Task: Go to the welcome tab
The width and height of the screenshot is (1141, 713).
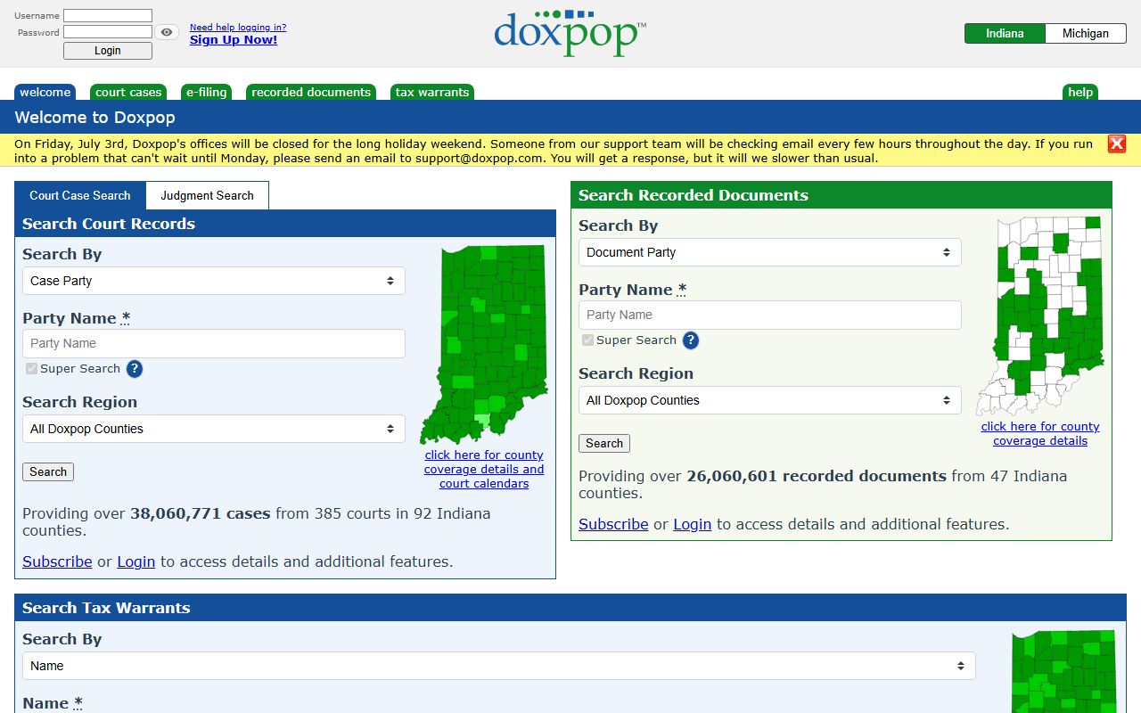Action: click(x=45, y=92)
